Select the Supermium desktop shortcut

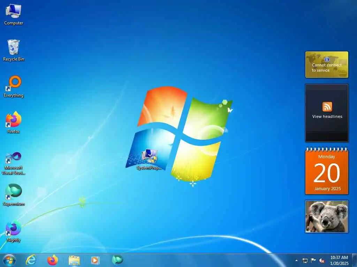click(x=14, y=195)
